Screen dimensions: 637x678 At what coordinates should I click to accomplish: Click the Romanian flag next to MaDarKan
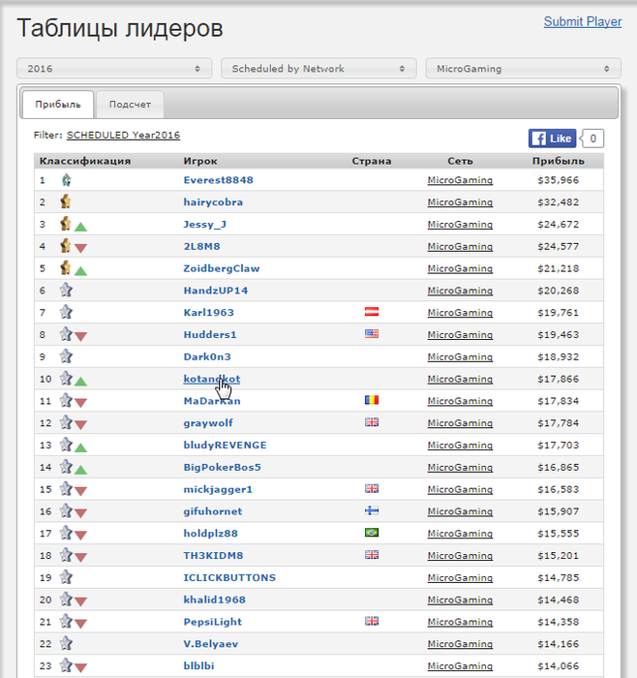click(371, 400)
